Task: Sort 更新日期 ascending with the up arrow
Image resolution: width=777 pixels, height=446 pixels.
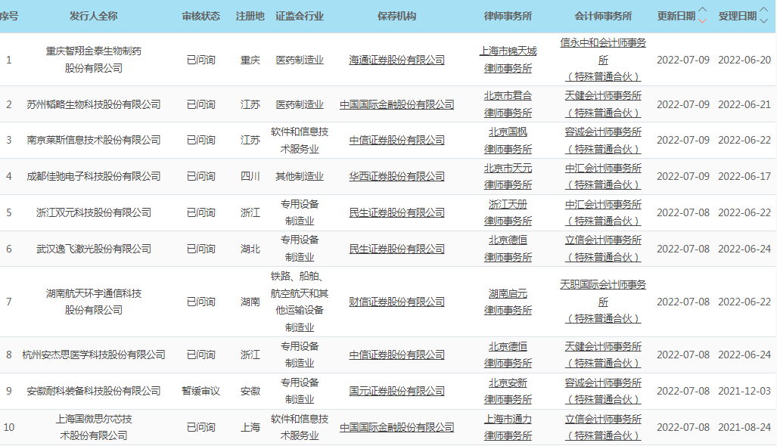Action: pos(703,11)
